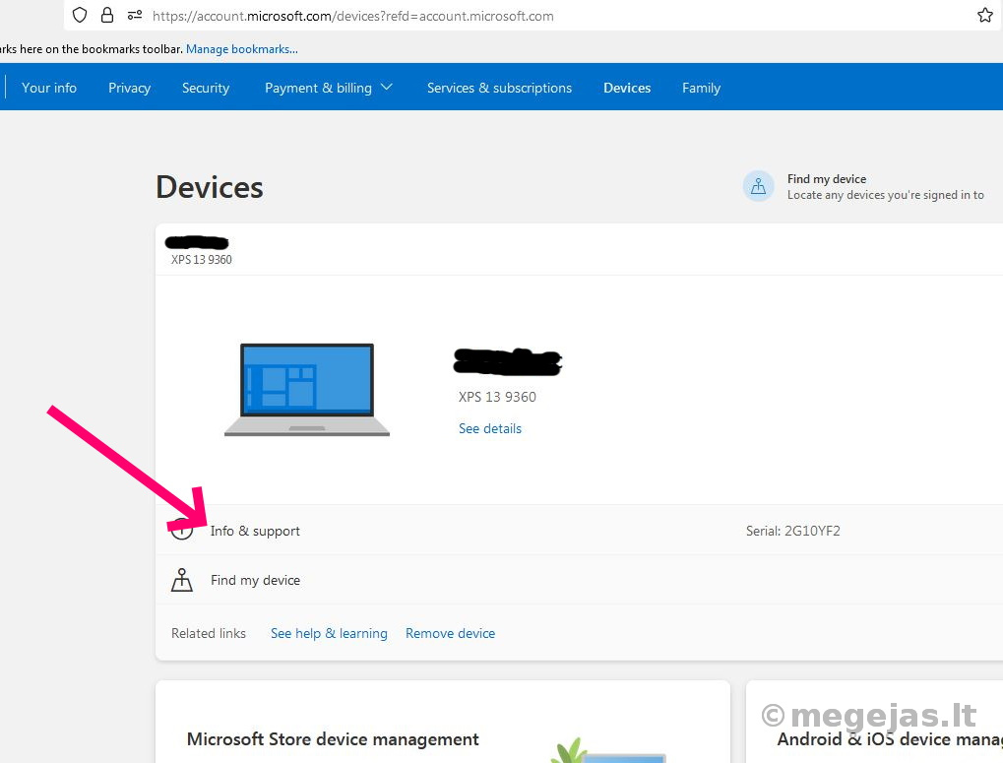Viewport: 1003px width, 763px height.
Task: Click the XPS 13 9360 card header text
Action: (x=202, y=260)
